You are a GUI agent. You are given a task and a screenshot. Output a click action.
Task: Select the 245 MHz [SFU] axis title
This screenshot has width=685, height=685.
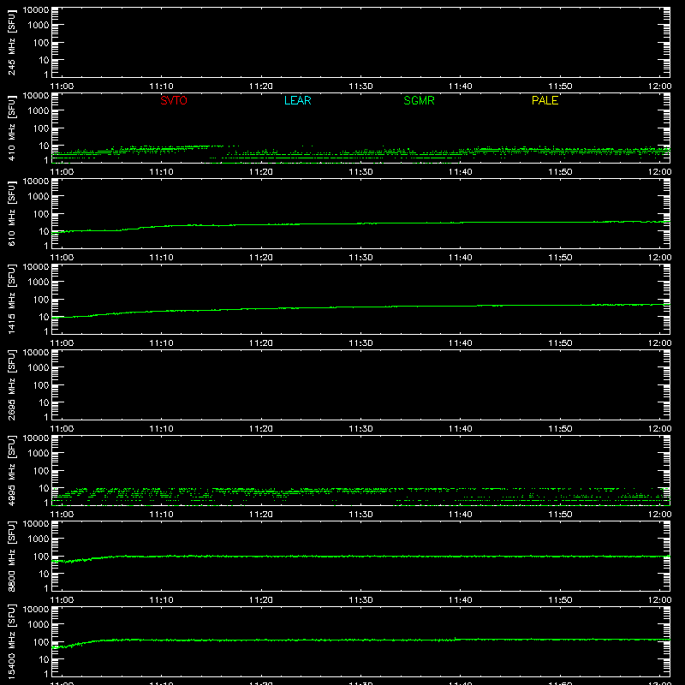[x=11, y=42]
